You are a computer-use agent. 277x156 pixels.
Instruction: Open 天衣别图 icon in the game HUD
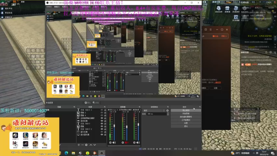(x=236, y=18)
